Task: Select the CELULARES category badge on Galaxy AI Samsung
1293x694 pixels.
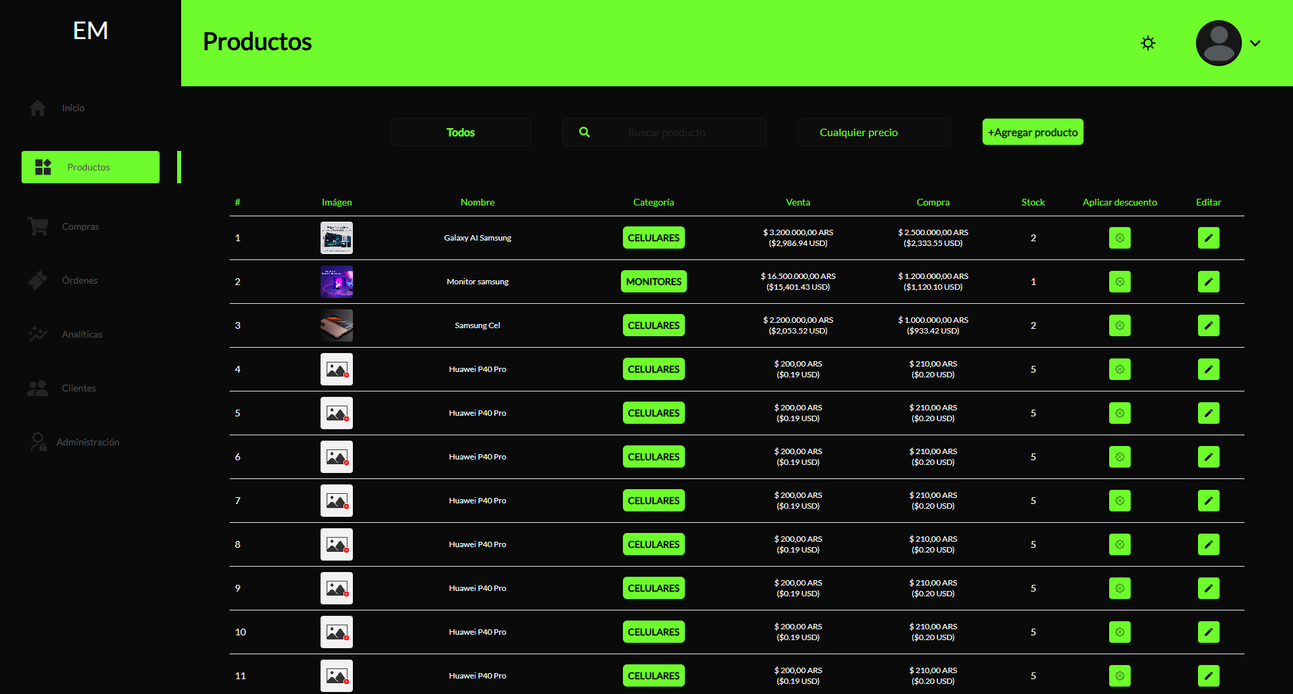Action: [x=653, y=237]
